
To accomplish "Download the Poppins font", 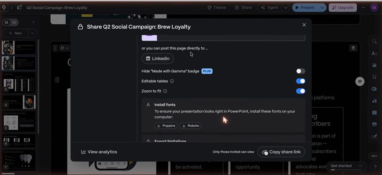I will [166, 126].
